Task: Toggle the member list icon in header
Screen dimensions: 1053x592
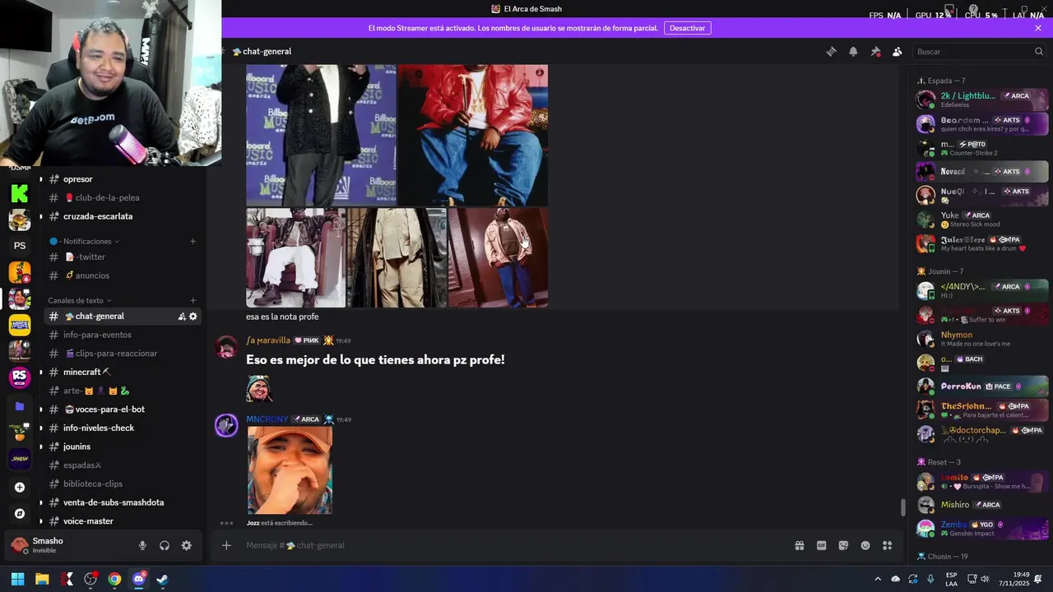Action: [897, 51]
